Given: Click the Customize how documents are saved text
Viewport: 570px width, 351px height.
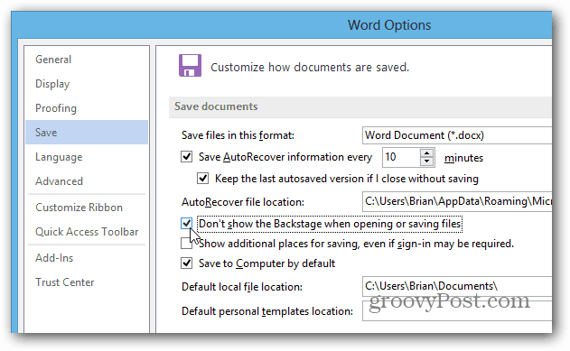Looking at the screenshot, I should 310,67.
